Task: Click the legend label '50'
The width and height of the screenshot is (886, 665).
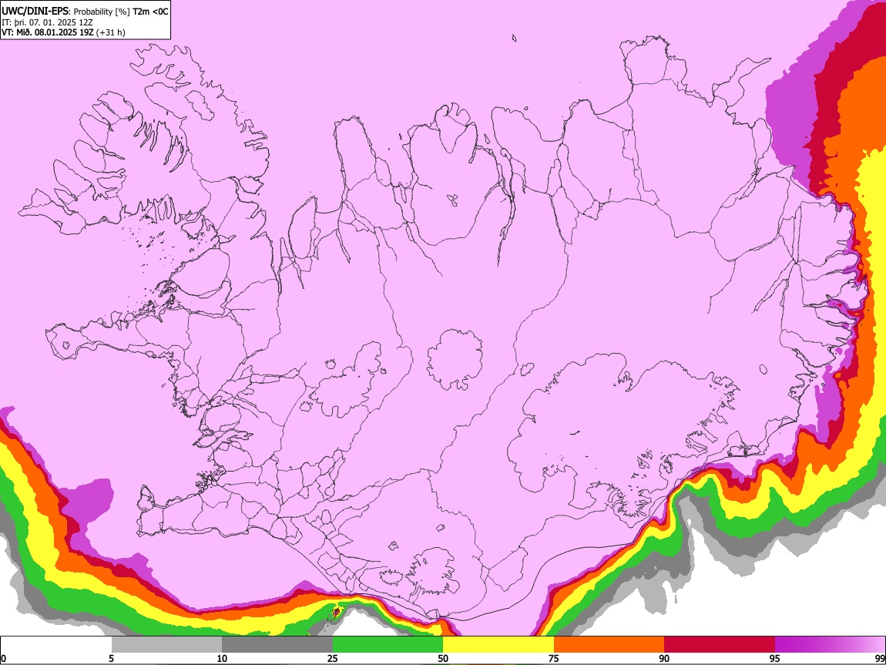Action: [443, 659]
